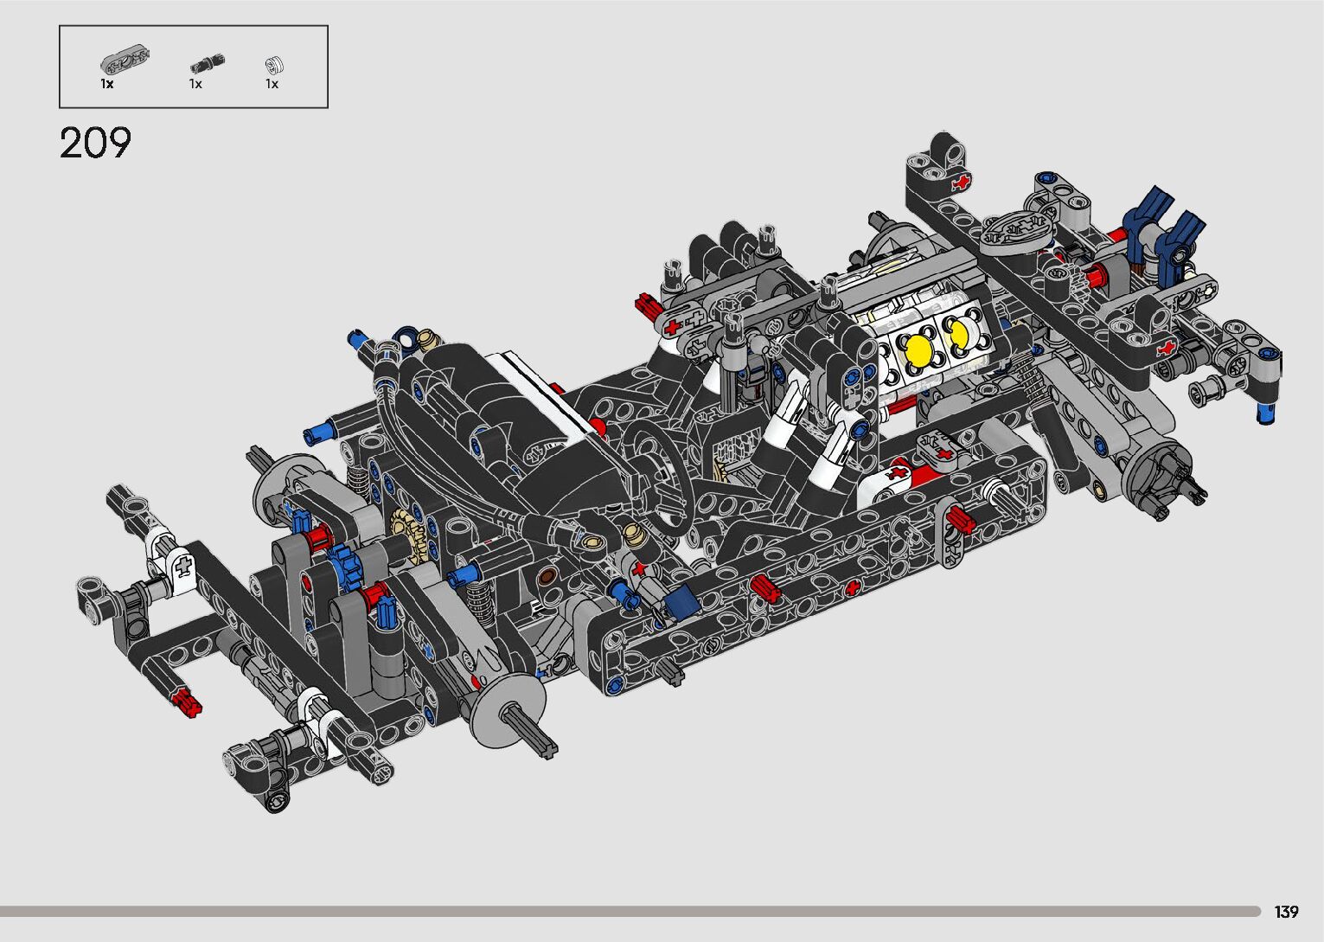Click the right yellow engine piston

tap(959, 332)
